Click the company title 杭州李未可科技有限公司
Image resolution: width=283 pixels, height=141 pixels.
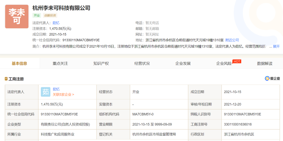(x=61, y=8)
